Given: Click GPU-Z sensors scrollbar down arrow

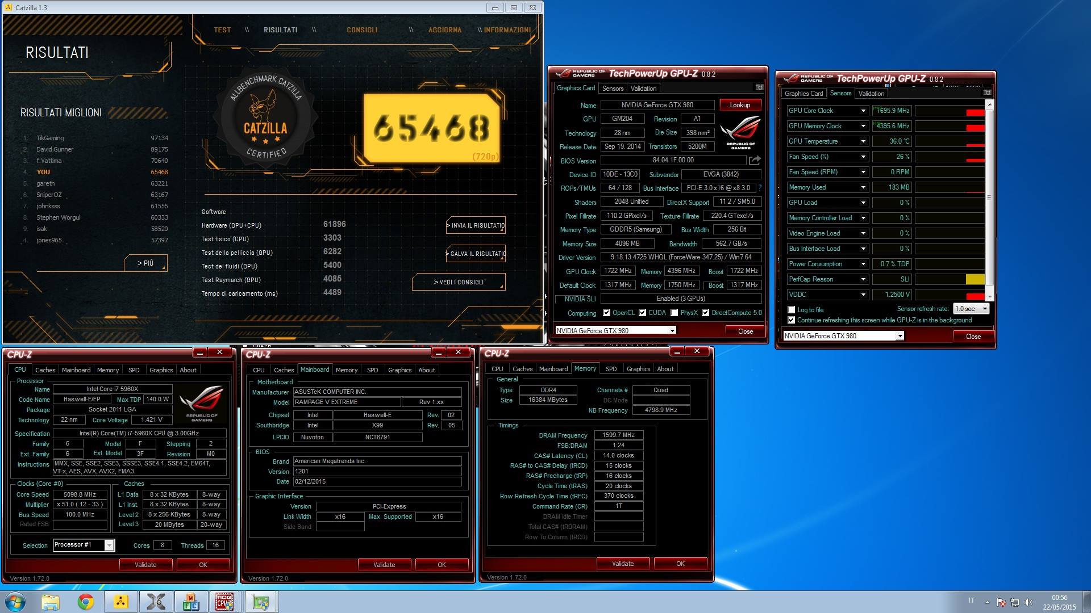Looking at the screenshot, I should 989,297.
